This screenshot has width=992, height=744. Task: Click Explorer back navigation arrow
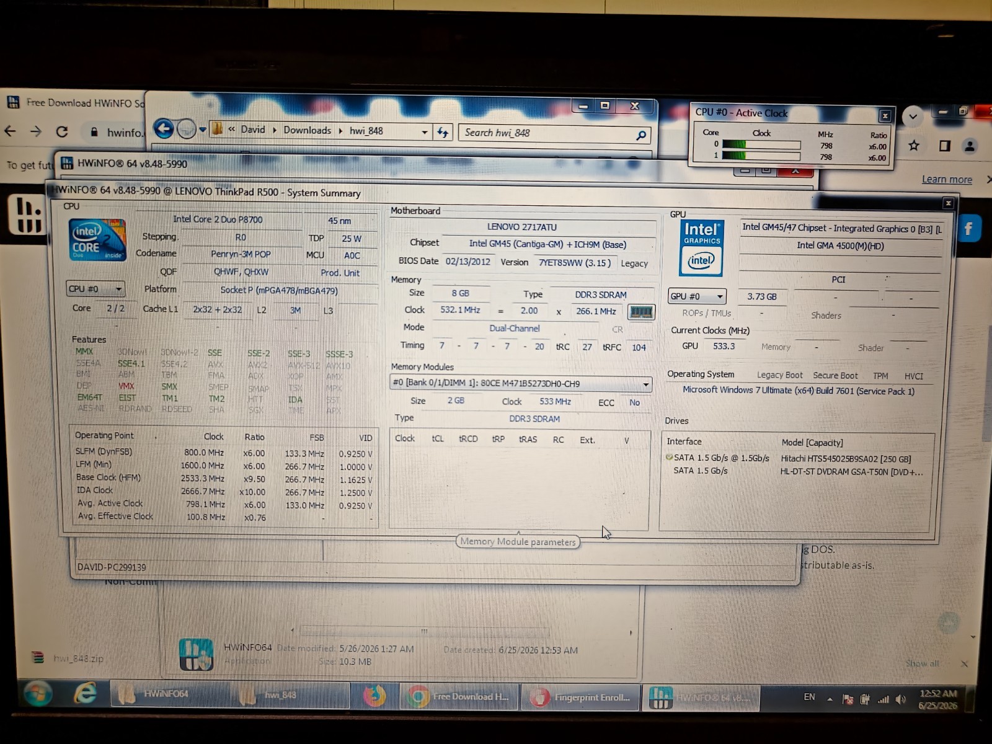click(x=164, y=129)
